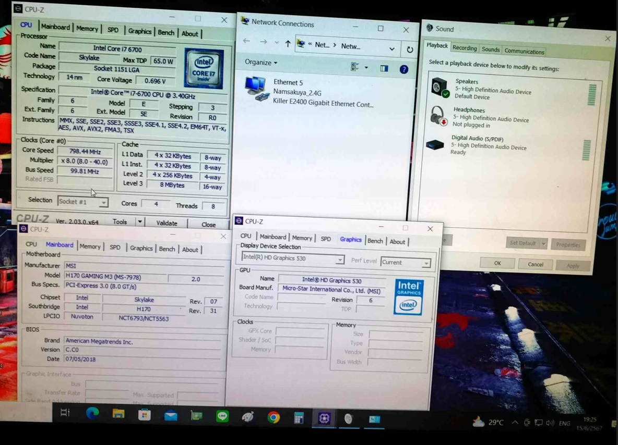Open the Perf Level dropdown

tap(426, 263)
